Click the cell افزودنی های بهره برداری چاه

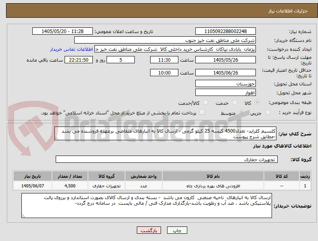[x=213, y=186]
